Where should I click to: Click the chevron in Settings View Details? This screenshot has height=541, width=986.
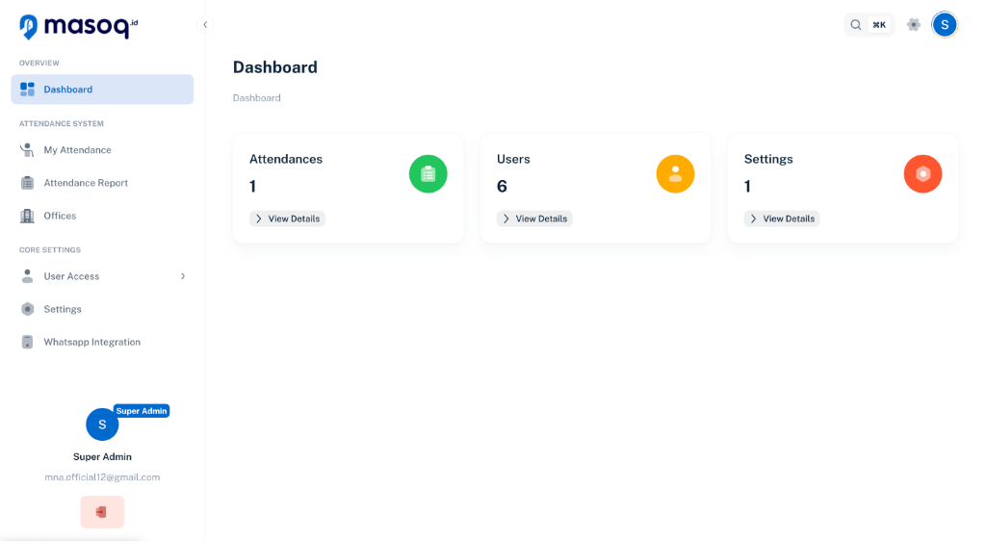pyautogui.click(x=753, y=219)
